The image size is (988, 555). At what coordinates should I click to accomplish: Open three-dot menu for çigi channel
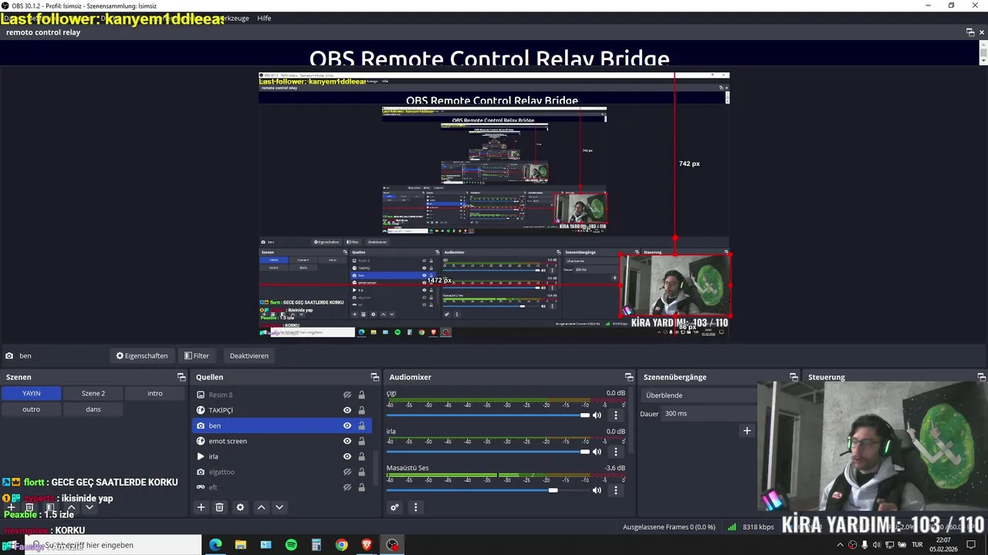tap(615, 415)
